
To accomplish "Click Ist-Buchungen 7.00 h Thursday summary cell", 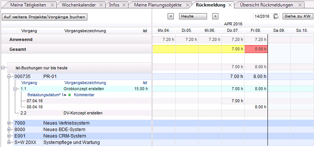I will pos(237,67).
